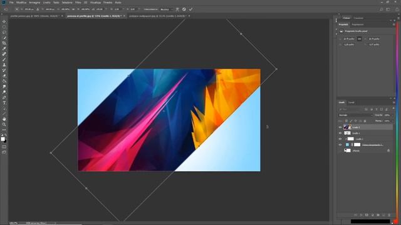
Task: Switch to warp mode toggle in options bar
Action: pos(177,9)
